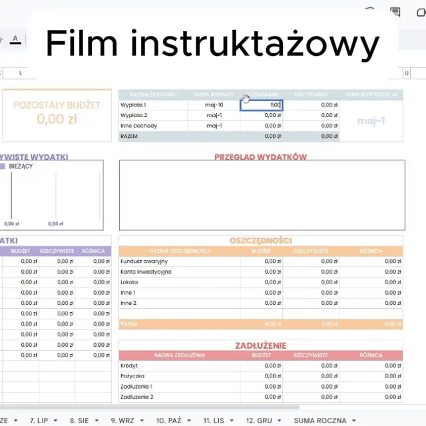
Task: Open the comments icon at top right
Action: click(x=395, y=11)
